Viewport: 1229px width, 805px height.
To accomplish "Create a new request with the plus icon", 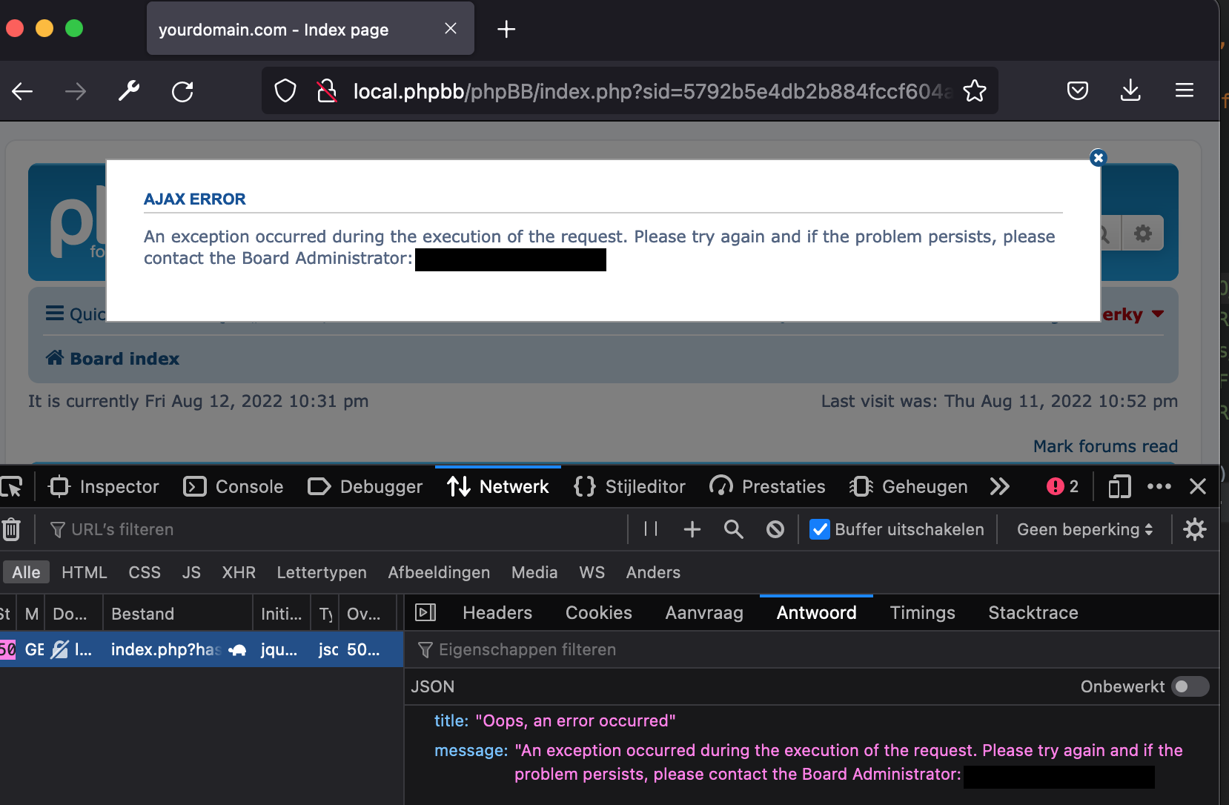I will (x=692, y=529).
